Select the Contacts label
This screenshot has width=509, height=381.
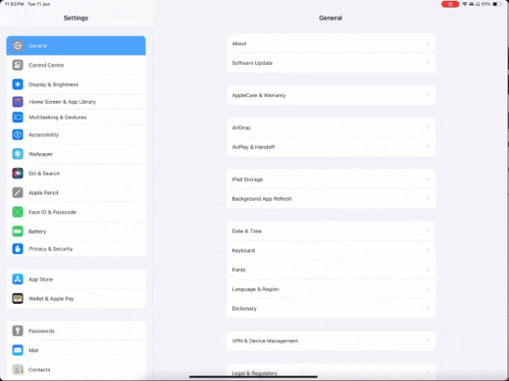click(x=39, y=369)
